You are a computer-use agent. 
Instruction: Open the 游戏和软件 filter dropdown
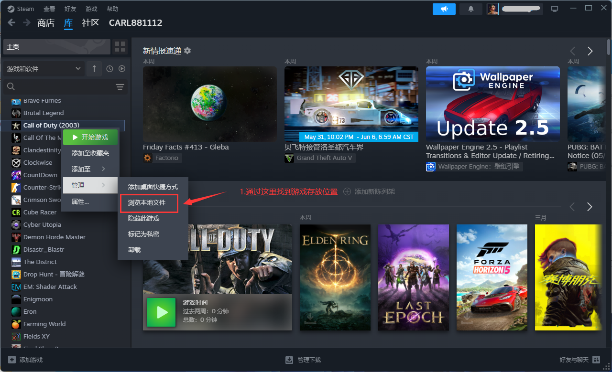click(x=43, y=68)
